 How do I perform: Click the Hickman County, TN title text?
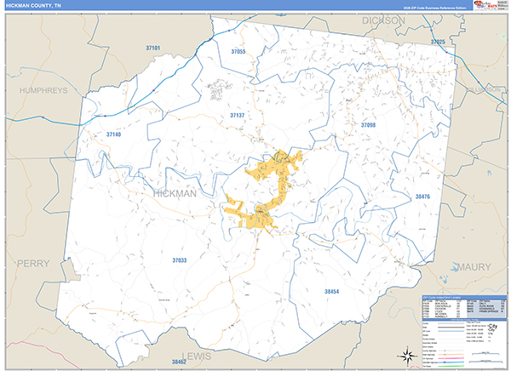click(33, 6)
